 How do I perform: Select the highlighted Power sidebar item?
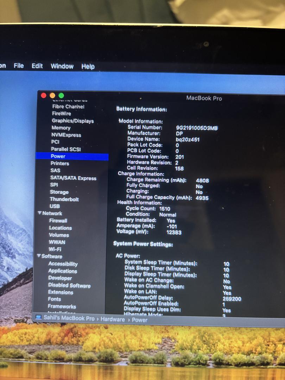(72, 156)
